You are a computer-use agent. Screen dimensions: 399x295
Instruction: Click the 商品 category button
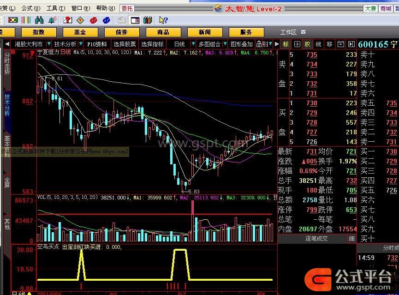163,32
